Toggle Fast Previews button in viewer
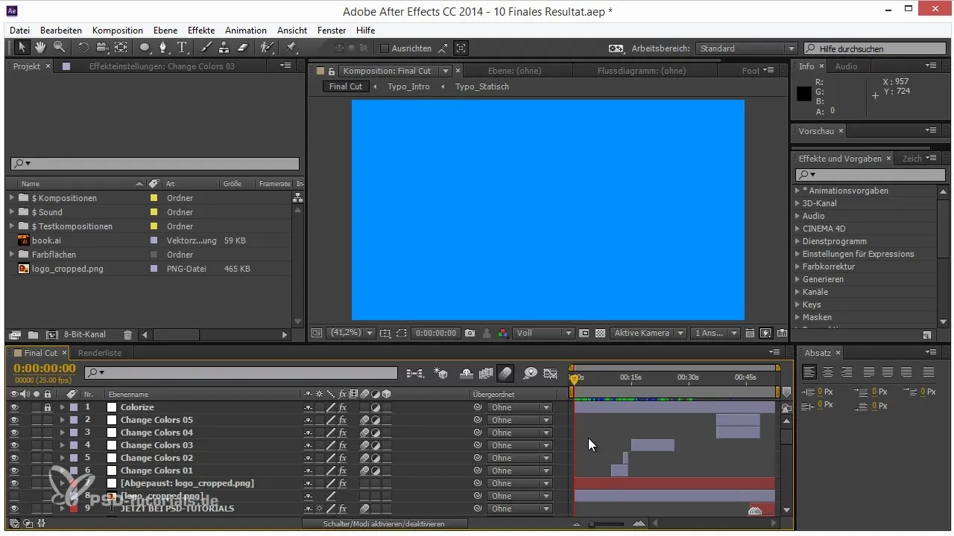 pos(765,334)
